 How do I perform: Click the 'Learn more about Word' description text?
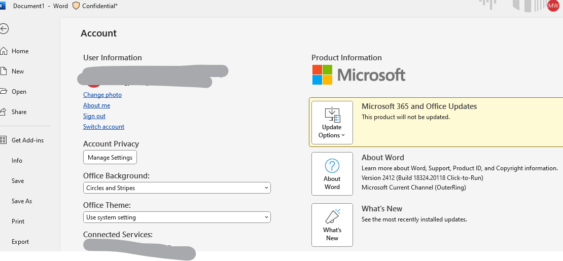(x=460, y=168)
